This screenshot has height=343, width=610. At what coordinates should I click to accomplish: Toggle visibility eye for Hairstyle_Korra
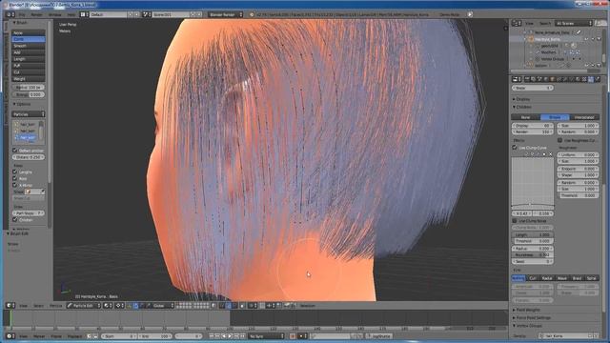point(586,39)
